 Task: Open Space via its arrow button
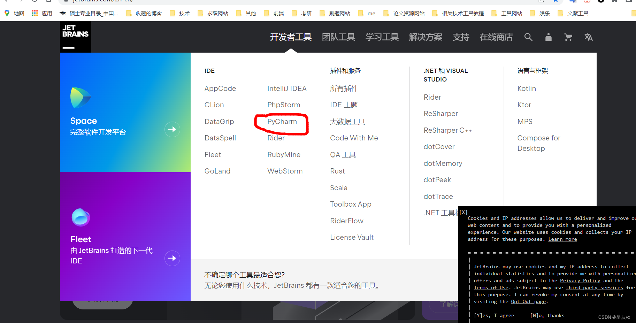click(x=172, y=129)
